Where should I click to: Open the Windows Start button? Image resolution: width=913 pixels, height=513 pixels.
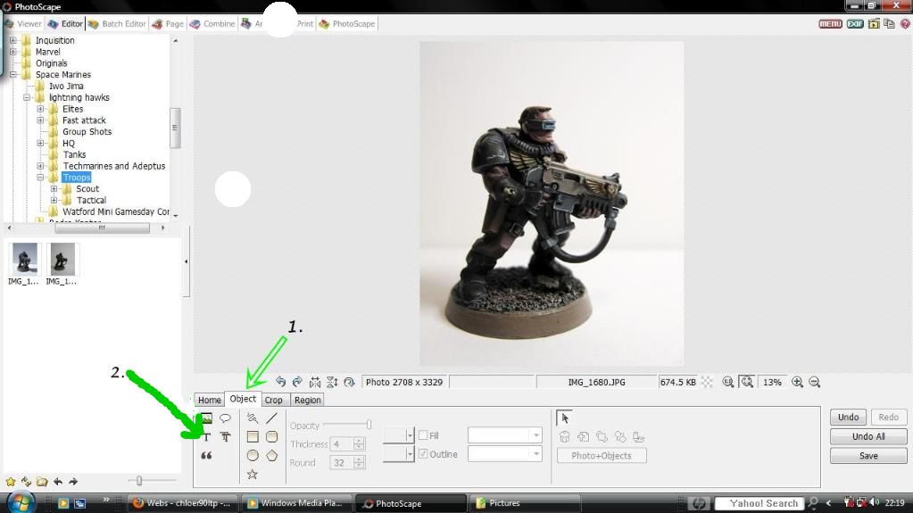tap(21, 502)
